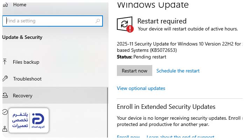The image size is (245, 140).
Task: Click the Enroll now link
Action: [x=128, y=137]
